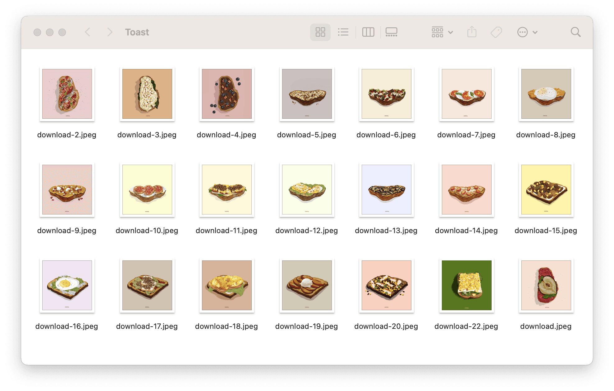The width and height of the screenshot is (614, 391).
Task: Select the download-16.jpeg egg toast
Action: tap(67, 285)
